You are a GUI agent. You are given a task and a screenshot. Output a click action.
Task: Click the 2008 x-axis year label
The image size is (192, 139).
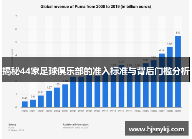[89, 111]
